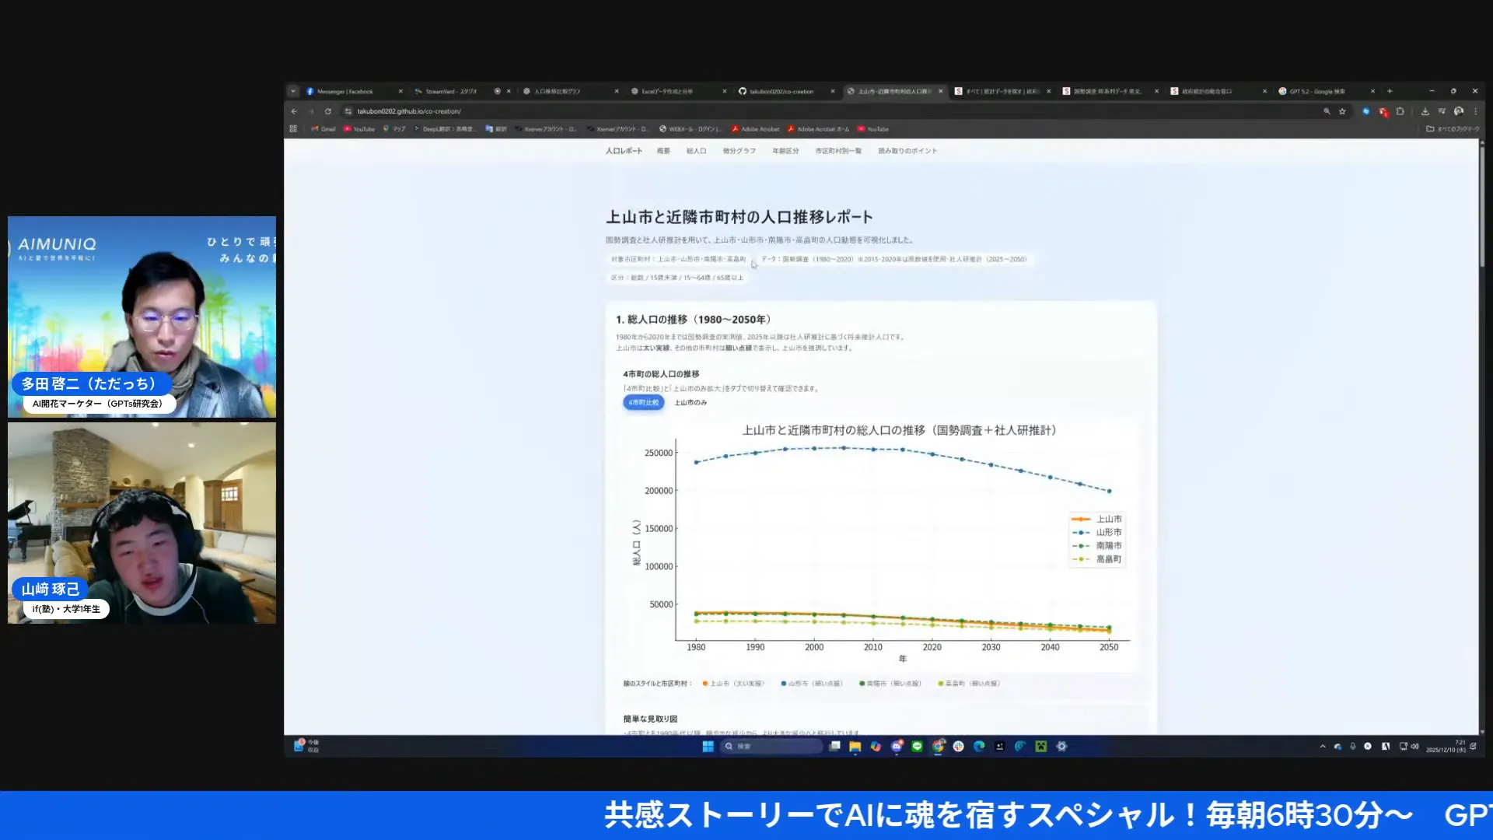The height and width of the screenshot is (840, 1493).
Task: Go back using the browser back arrow
Action: point(294,111)
